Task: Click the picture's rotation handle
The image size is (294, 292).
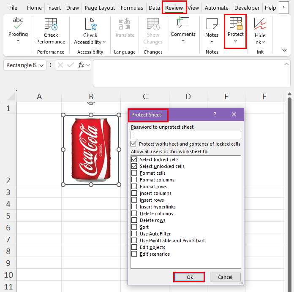Action: pos(91,103)
